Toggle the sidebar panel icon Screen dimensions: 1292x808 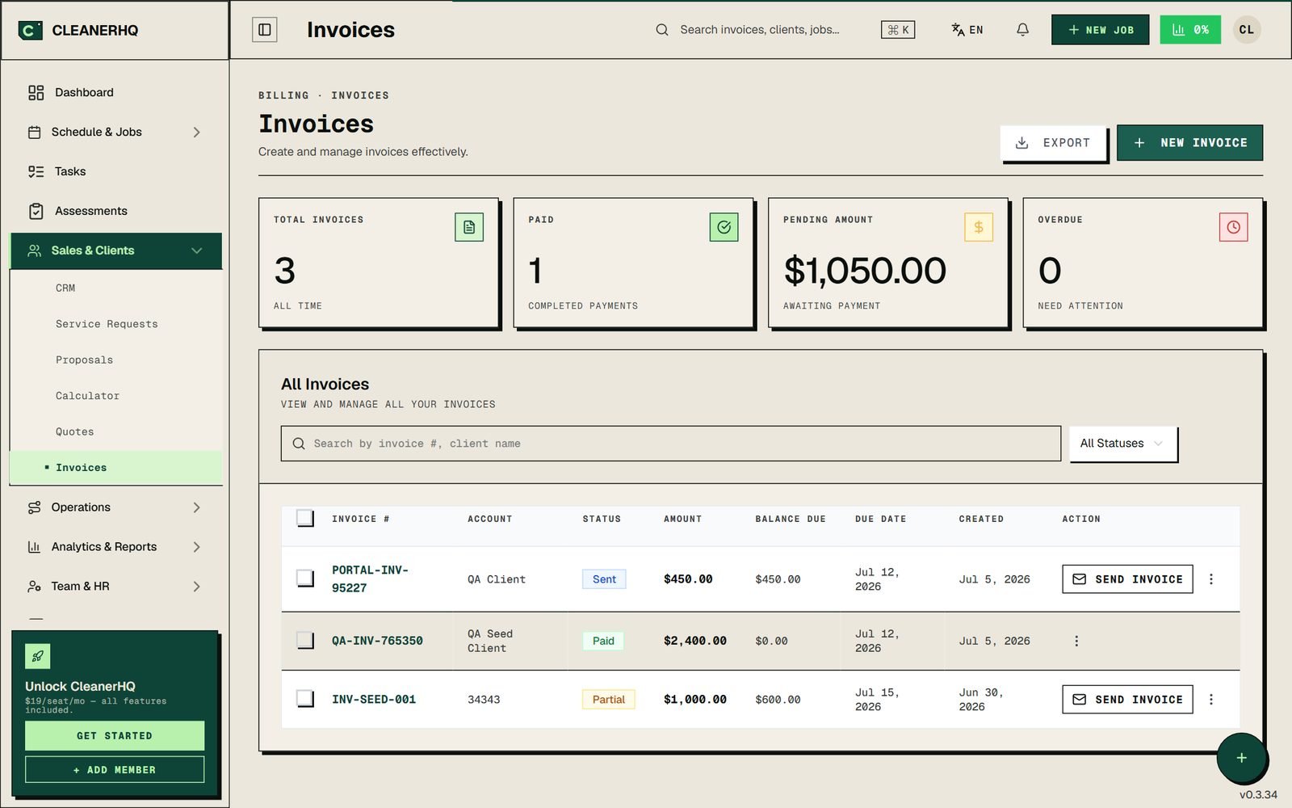[x=265, y=30]
